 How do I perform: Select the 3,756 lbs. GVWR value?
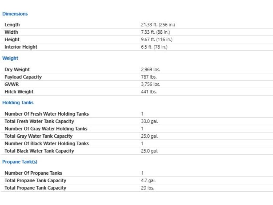tap(150, 84)
